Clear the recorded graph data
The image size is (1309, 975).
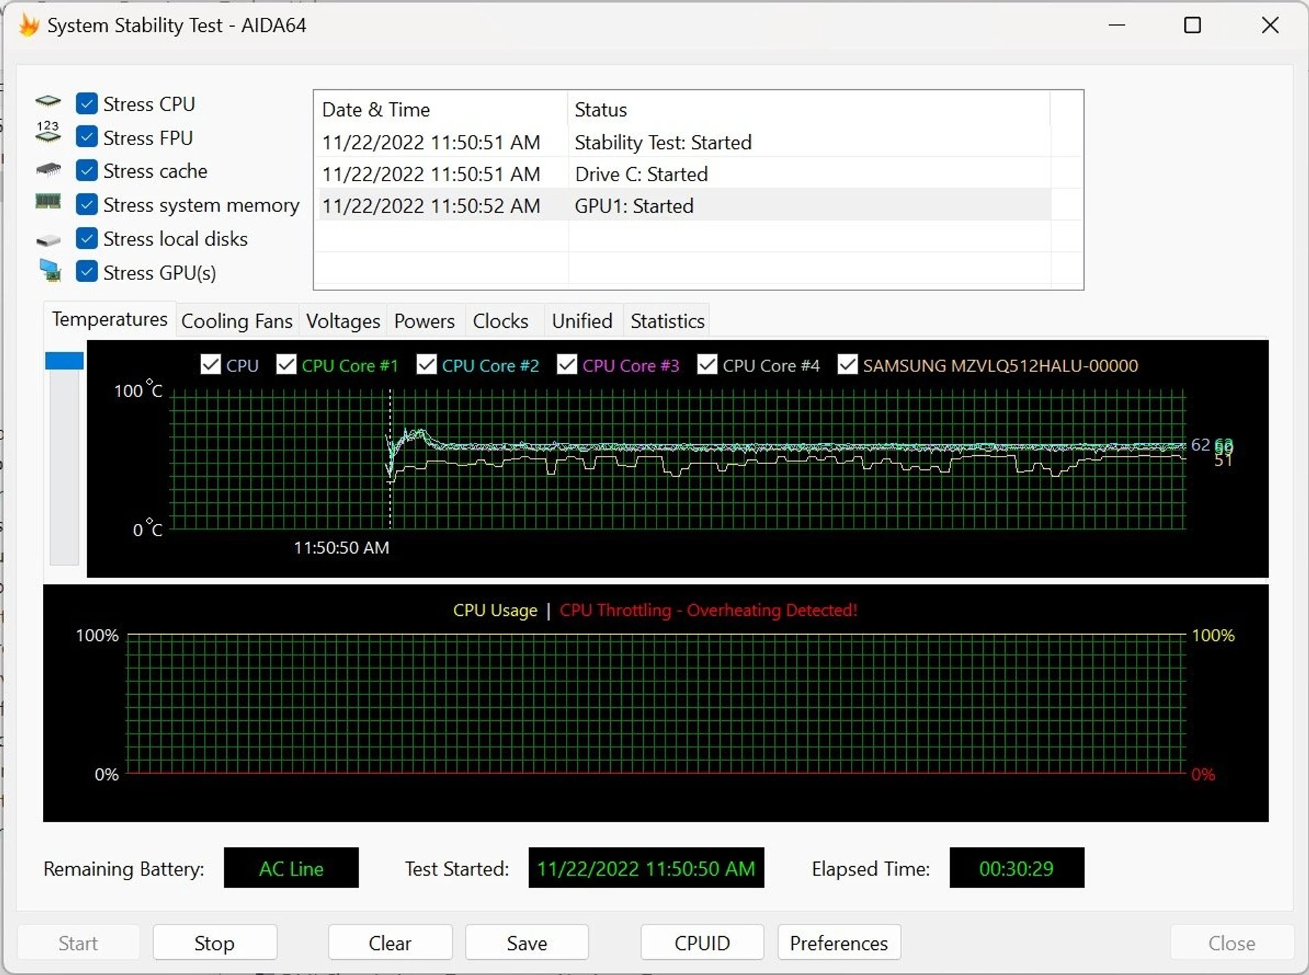(389, 943)
